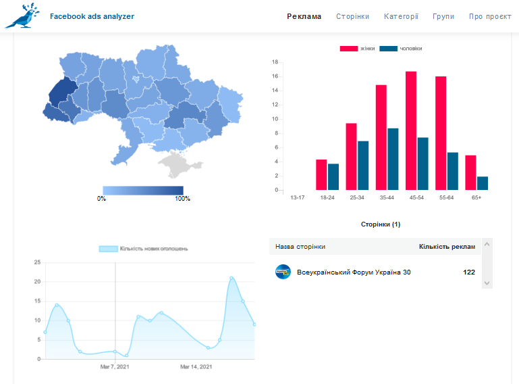Sort by the Кількість реклам column header

click(x=446, y=247)
